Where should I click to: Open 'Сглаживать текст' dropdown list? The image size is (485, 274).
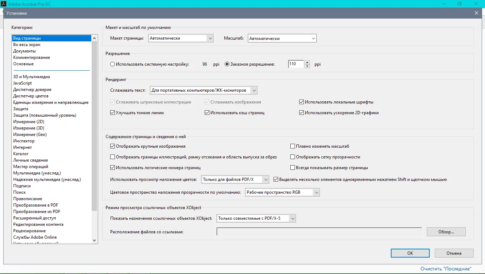point(203,91)
